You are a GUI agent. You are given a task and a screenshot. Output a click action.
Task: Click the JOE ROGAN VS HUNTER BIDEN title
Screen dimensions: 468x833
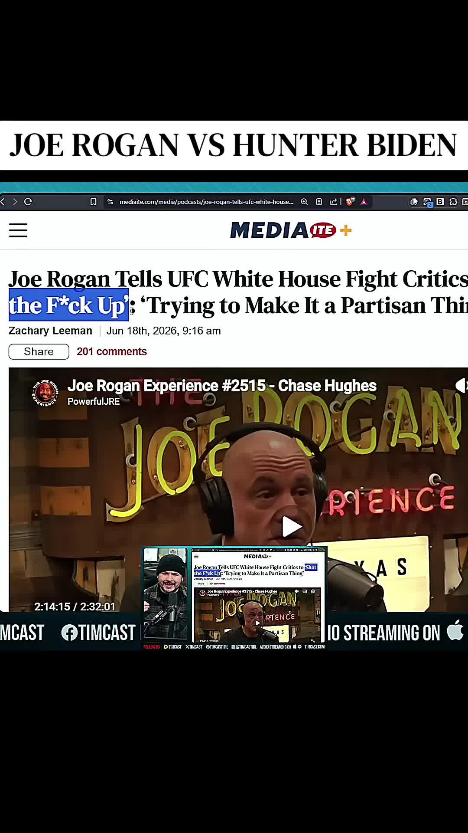234,145
